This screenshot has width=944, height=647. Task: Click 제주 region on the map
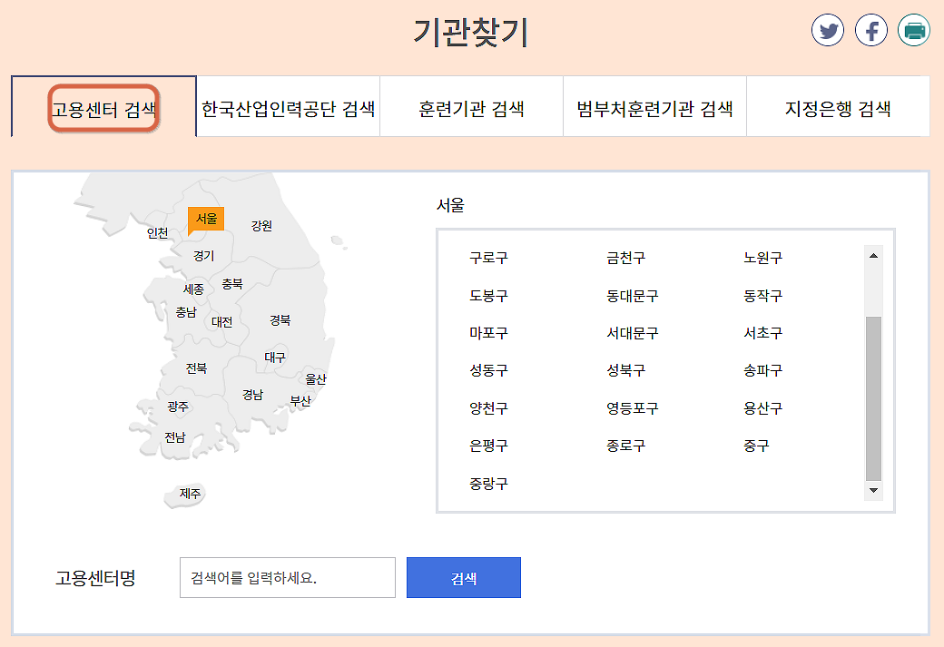[188, 494]
